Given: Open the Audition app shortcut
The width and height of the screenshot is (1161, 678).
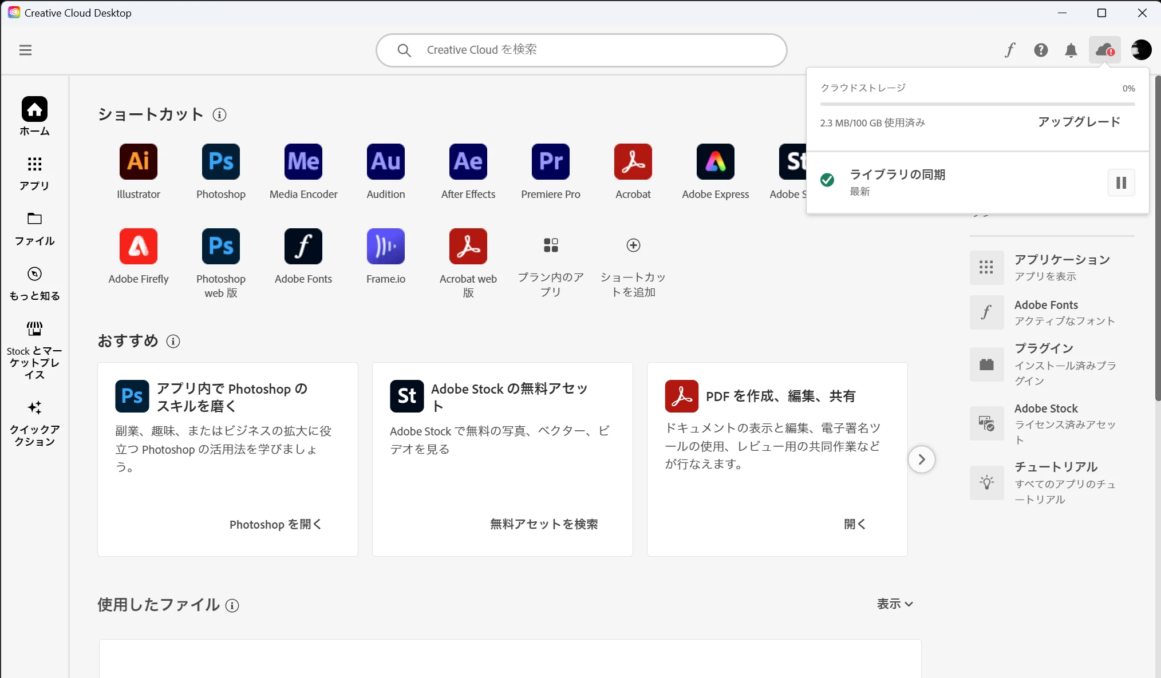Looking at the screenshot, I should pos(385,162).
